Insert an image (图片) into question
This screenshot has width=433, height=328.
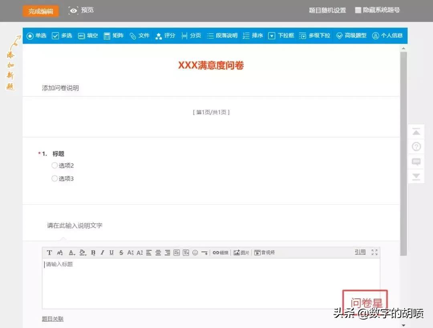pos(241,253)
